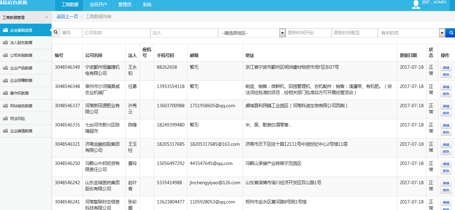Edit the row numbered 3048546349

[446, 68]
